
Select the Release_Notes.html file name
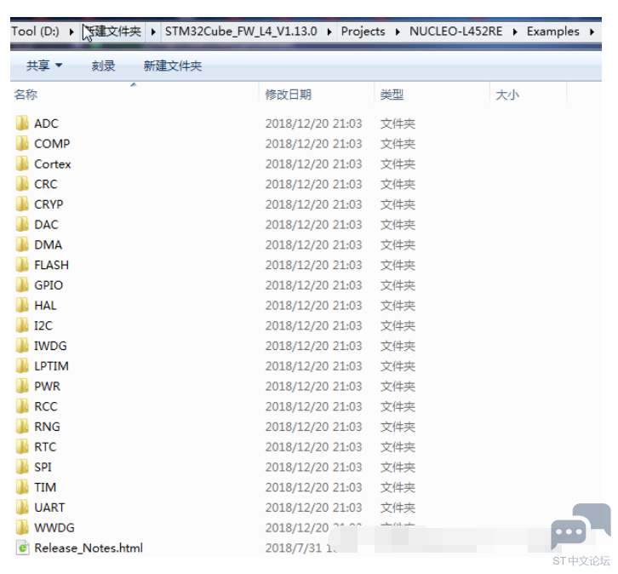(89, 548)
